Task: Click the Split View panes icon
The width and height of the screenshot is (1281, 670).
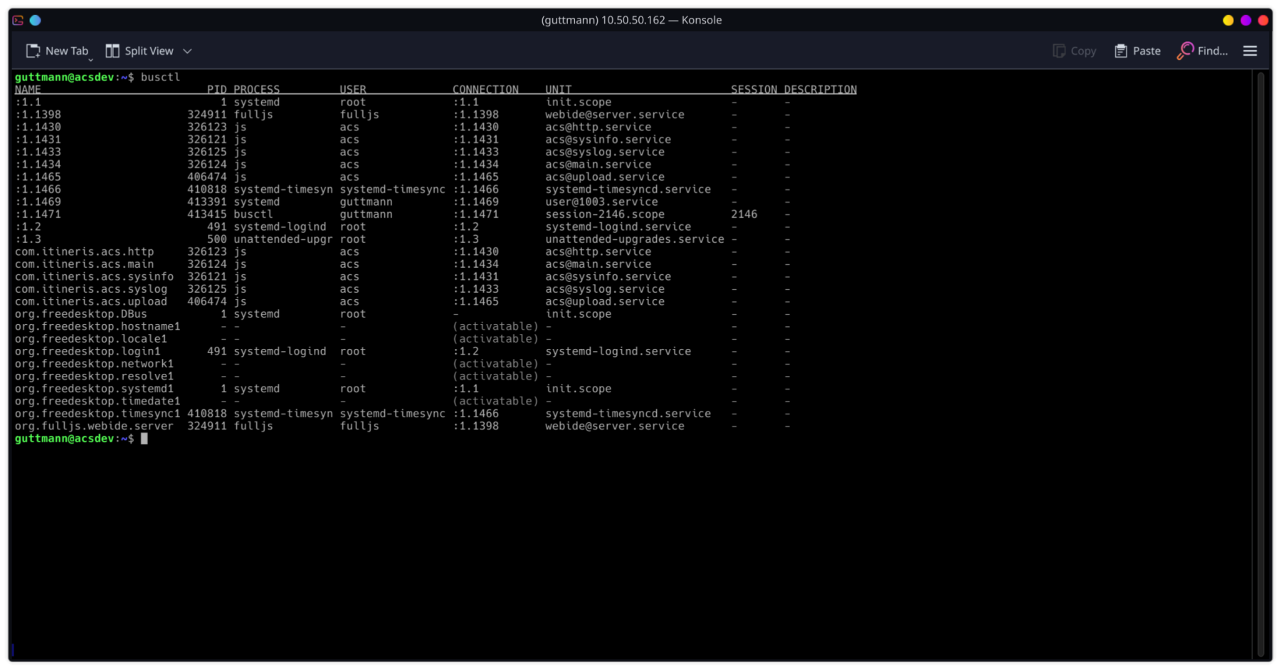Action: pyautogui.click(x=112, y=51)
